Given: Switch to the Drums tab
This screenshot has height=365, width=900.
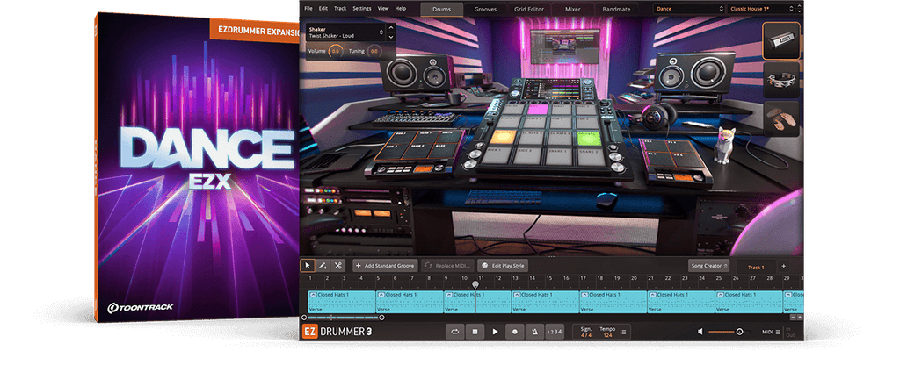Looking at the screenshot, I should click(441, 9).
